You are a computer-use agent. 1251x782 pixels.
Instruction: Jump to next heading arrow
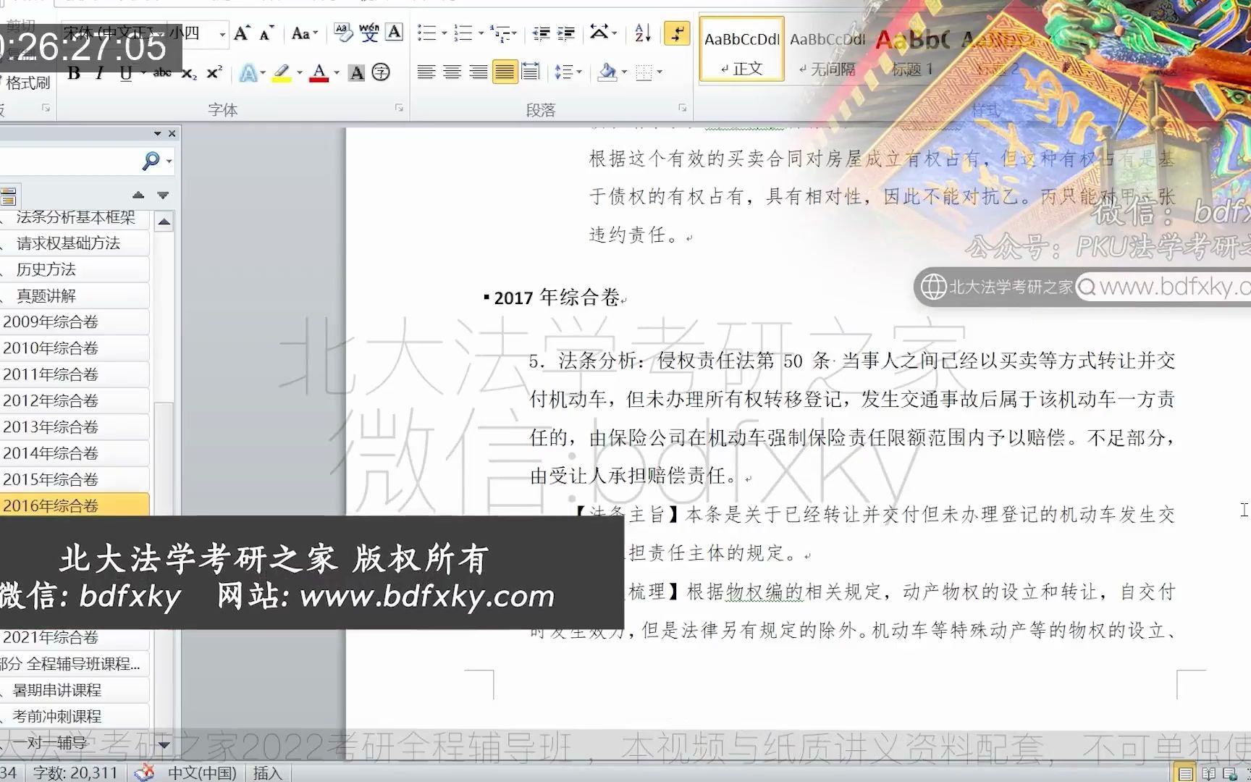coord(163,195)
